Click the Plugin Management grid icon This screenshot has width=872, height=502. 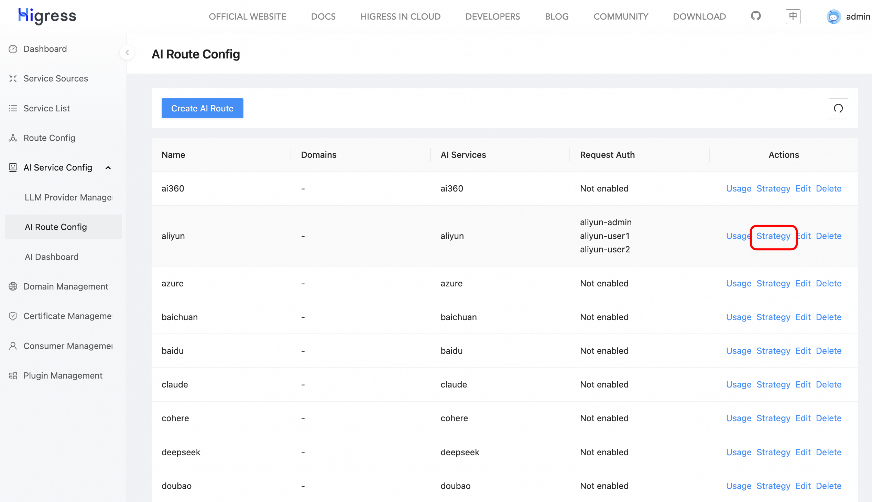13,375
